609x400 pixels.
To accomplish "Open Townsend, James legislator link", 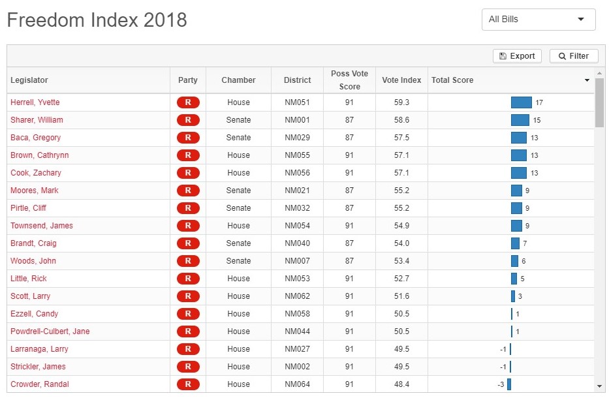I will (x=42, y=226).
